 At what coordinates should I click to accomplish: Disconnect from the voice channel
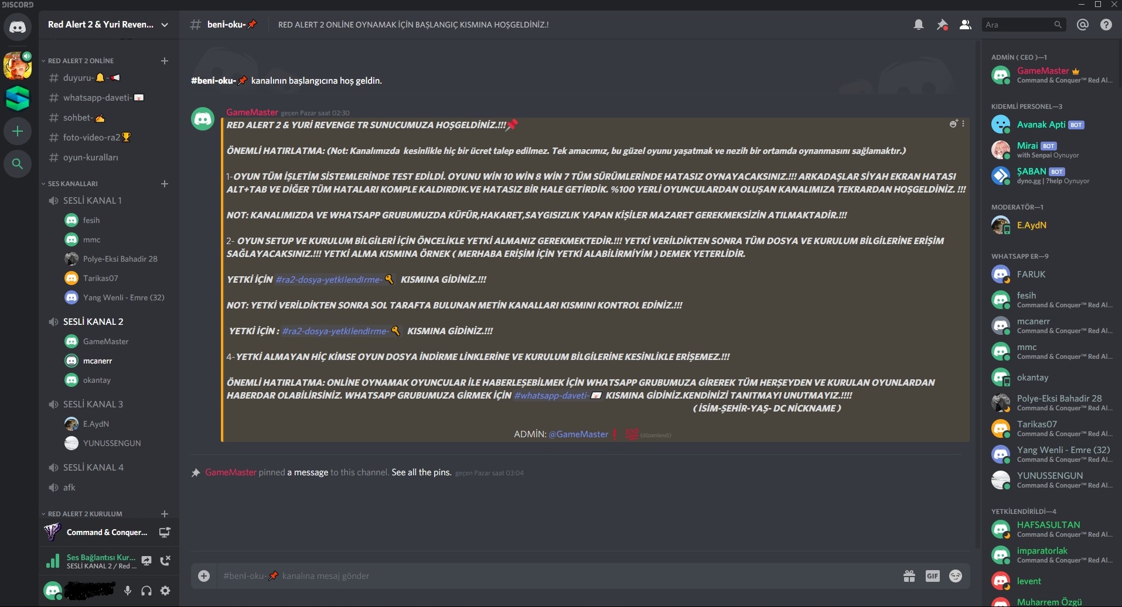click(165, 561)
